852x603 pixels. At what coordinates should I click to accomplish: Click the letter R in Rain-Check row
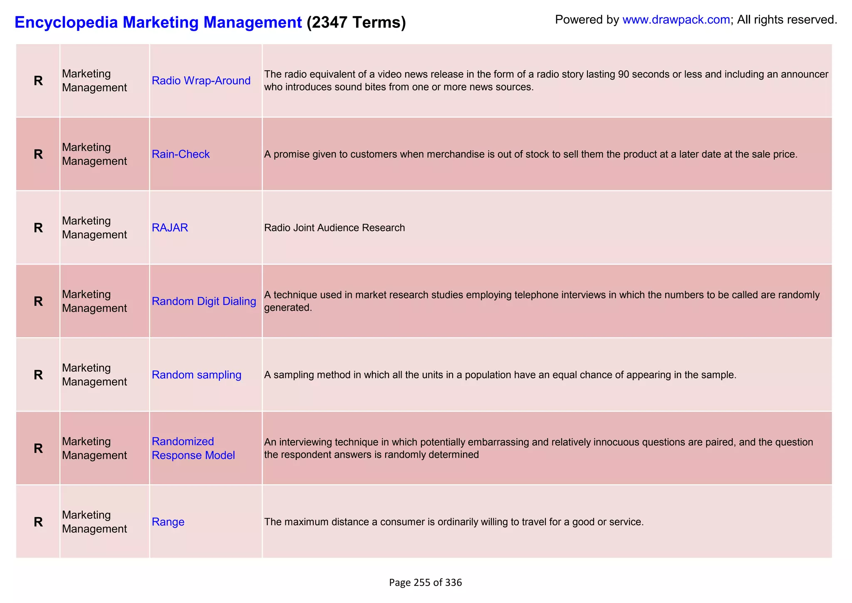pyautogui.click(x=38, y=154)
